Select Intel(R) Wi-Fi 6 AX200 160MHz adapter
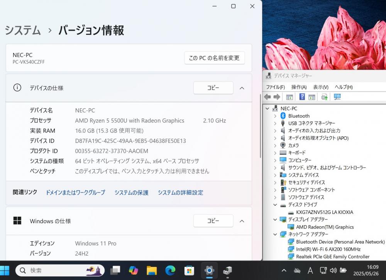 [x=328, y=249]
